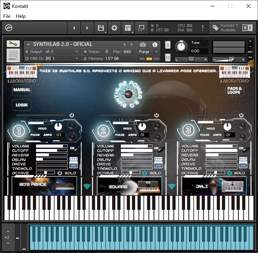Open the 80'S PEACE preset thumbnail
This screenshot has width=258, height=253.
pyautogui.click(x=44, y=186)
